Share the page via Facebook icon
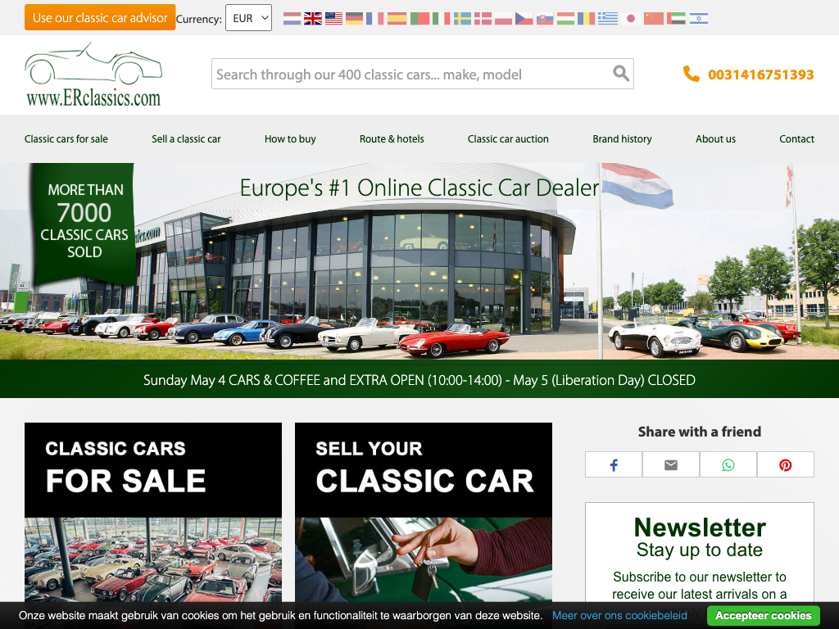Image resolution: width=839 pixels, height=629 pixels. 614,464
